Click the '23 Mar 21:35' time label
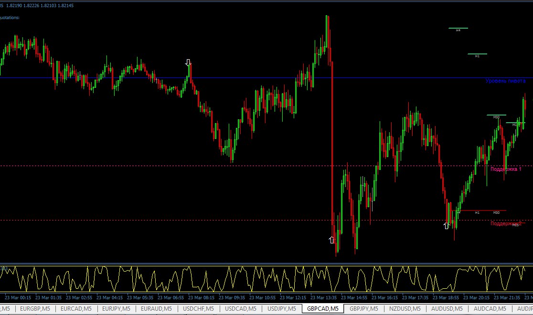 [x=507, y=297]
